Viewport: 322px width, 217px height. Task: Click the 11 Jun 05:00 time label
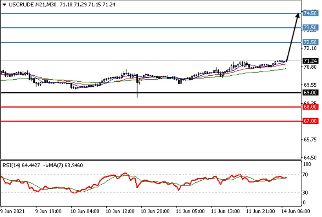(x=190, y=211)
